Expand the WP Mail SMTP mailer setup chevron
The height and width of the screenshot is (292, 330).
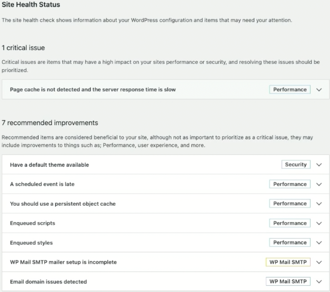[319, 262]
